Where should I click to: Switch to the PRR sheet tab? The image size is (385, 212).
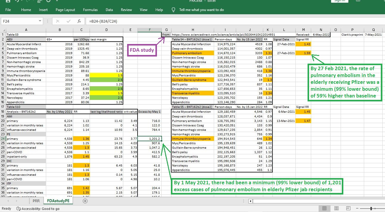point(36,201)
